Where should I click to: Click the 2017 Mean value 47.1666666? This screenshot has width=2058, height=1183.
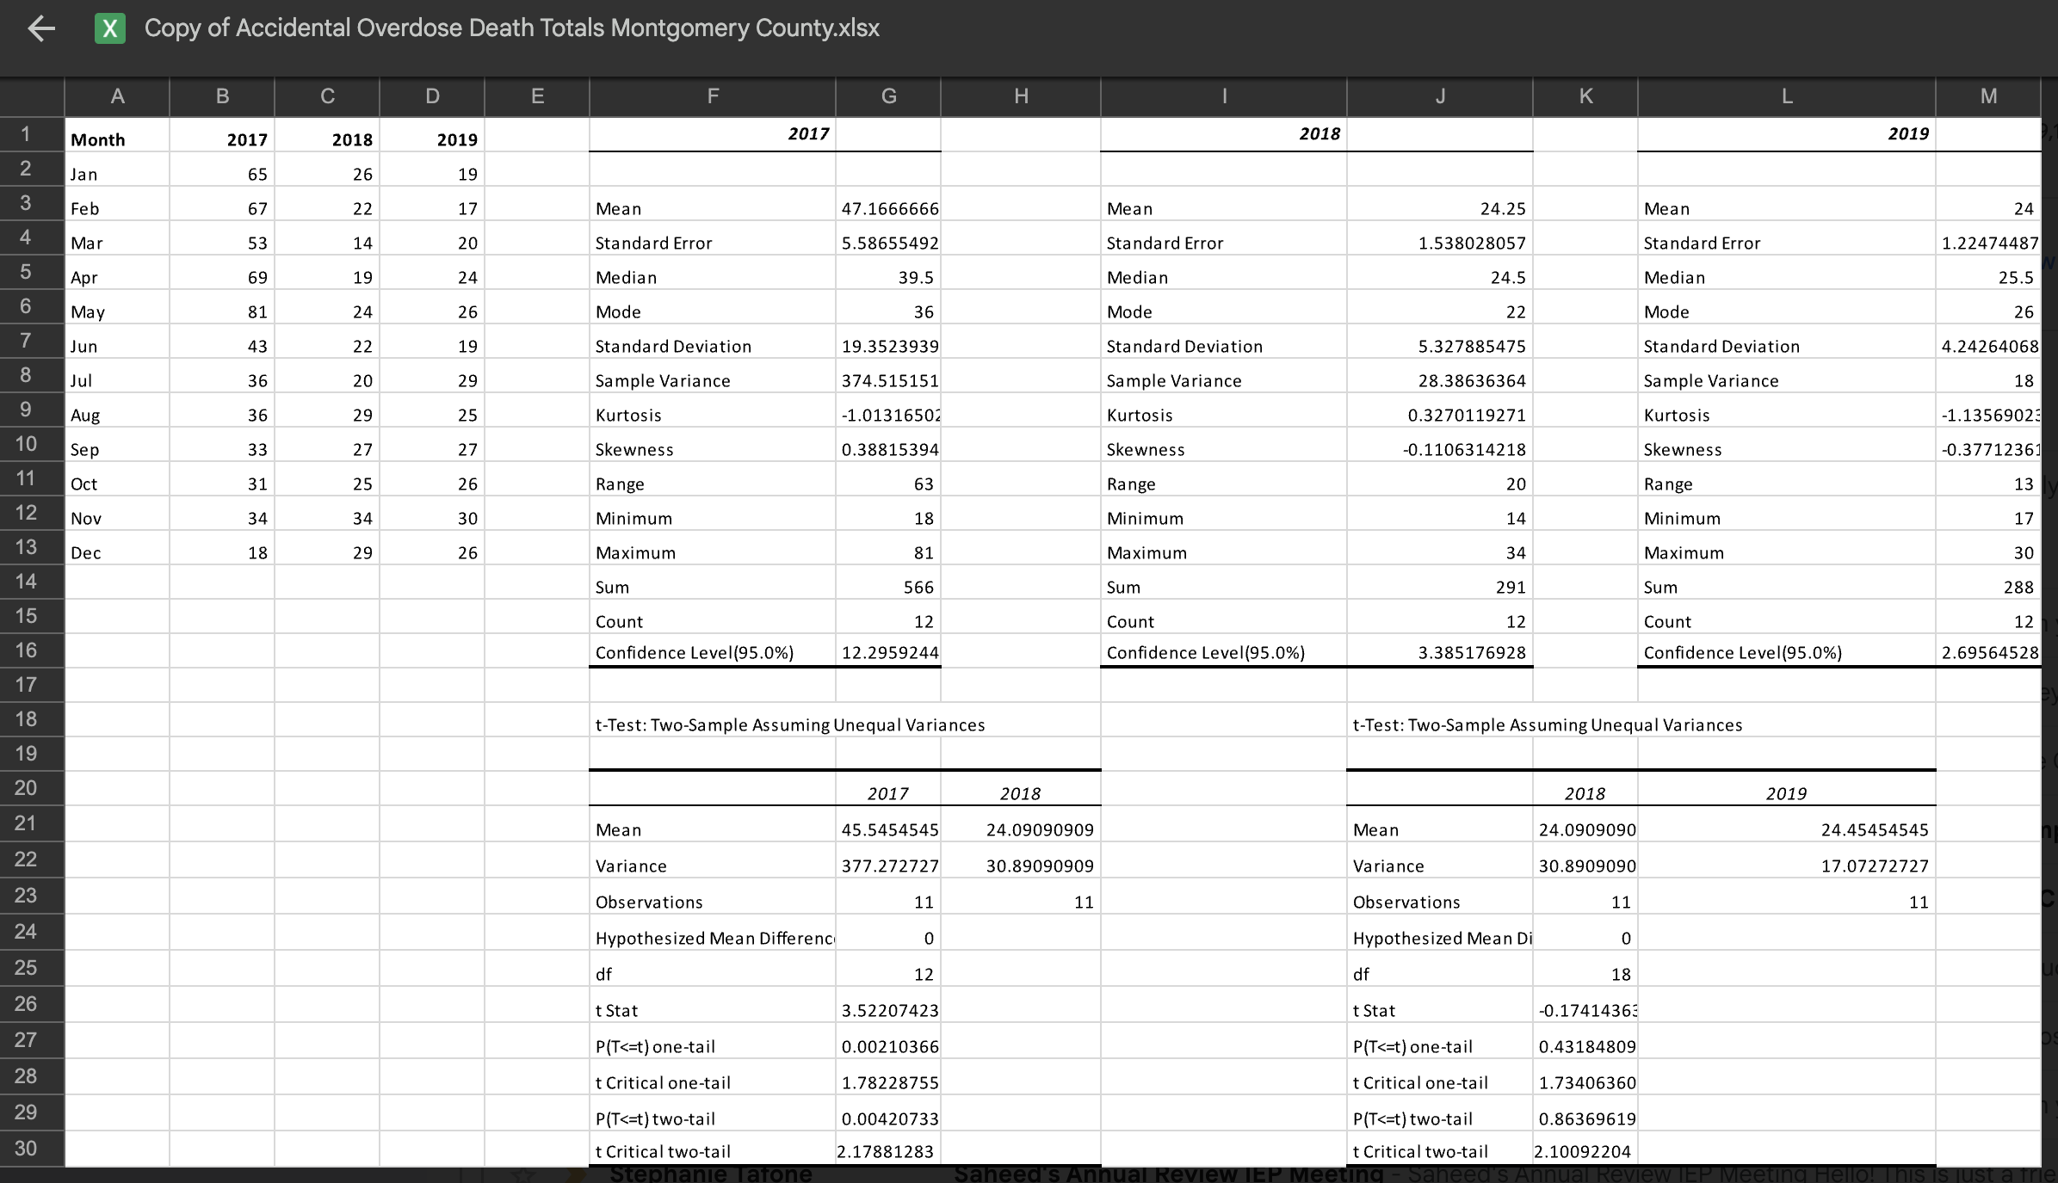point(889,208)
